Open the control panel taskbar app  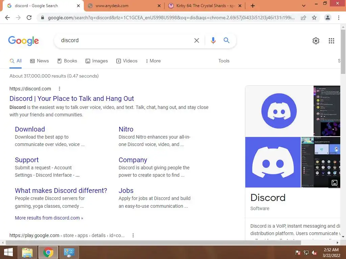pyautogui.click(x=69, y=252)
